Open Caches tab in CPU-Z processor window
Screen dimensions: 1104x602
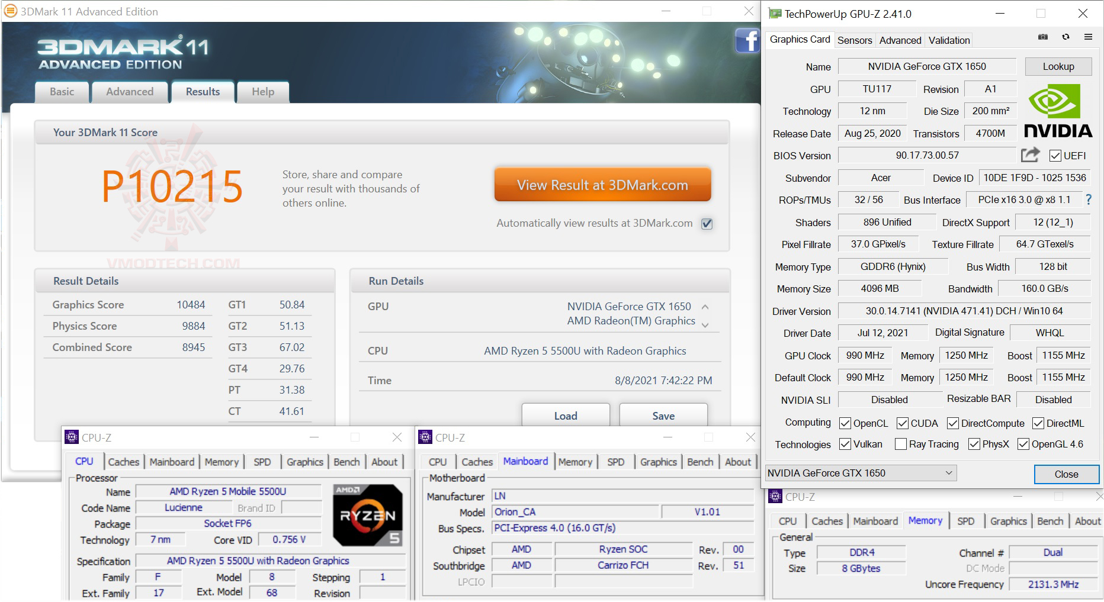(124, 462)
